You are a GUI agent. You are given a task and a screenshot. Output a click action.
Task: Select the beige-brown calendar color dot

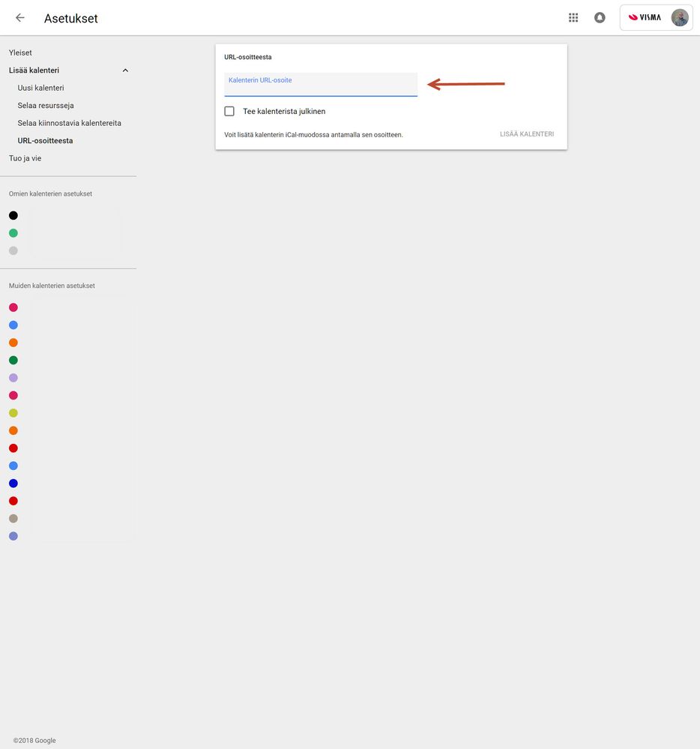point(13,518)
